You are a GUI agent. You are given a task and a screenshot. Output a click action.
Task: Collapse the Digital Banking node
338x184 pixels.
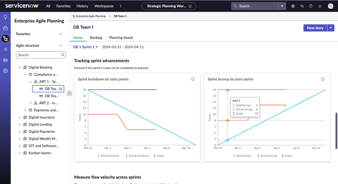[x=20, y=67]
